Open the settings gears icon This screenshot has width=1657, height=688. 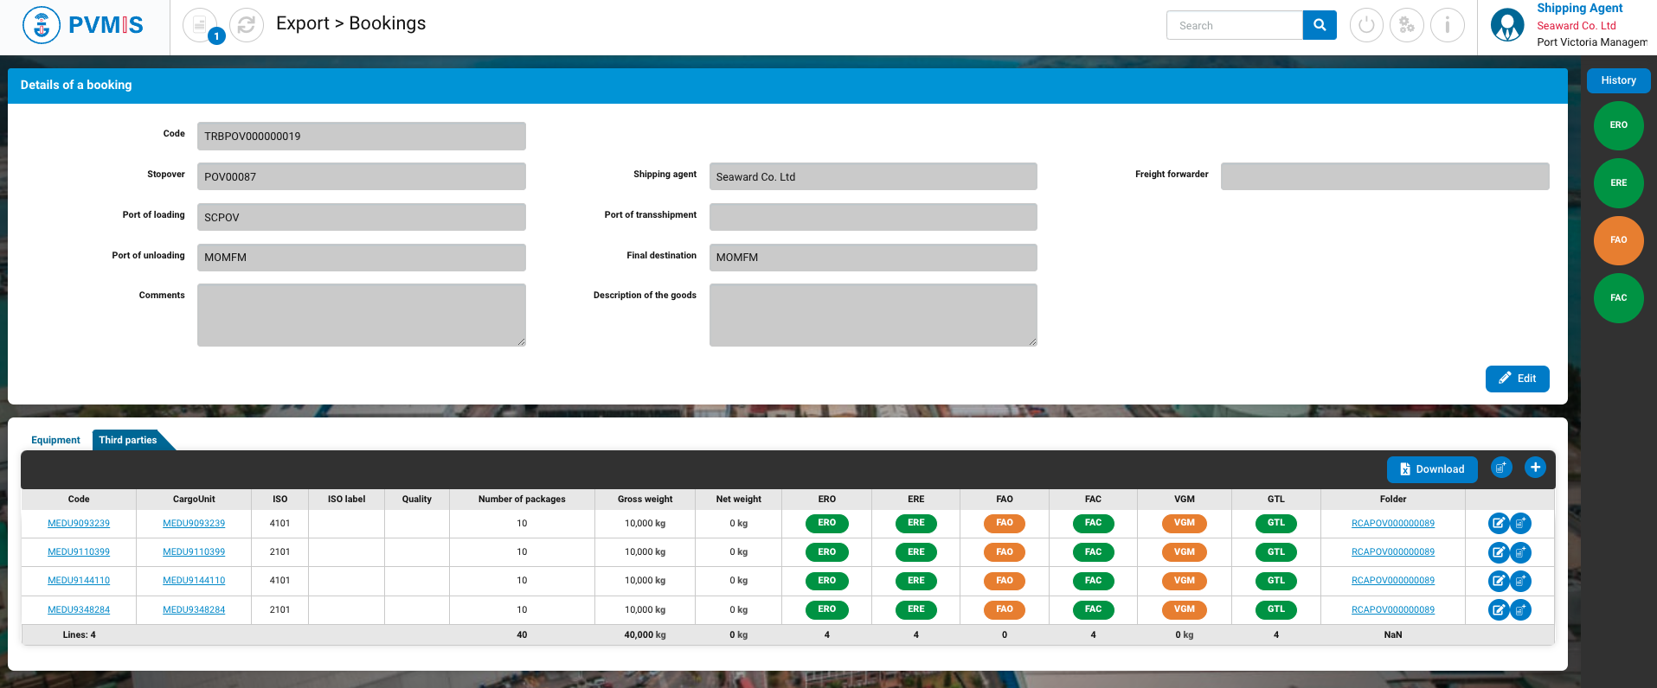pyautogui.click(x=1406, y=25)
